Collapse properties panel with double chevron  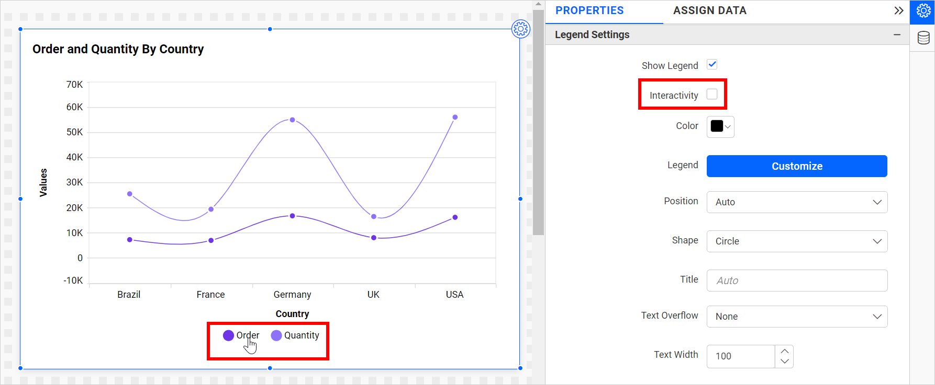tap(898, 10)
